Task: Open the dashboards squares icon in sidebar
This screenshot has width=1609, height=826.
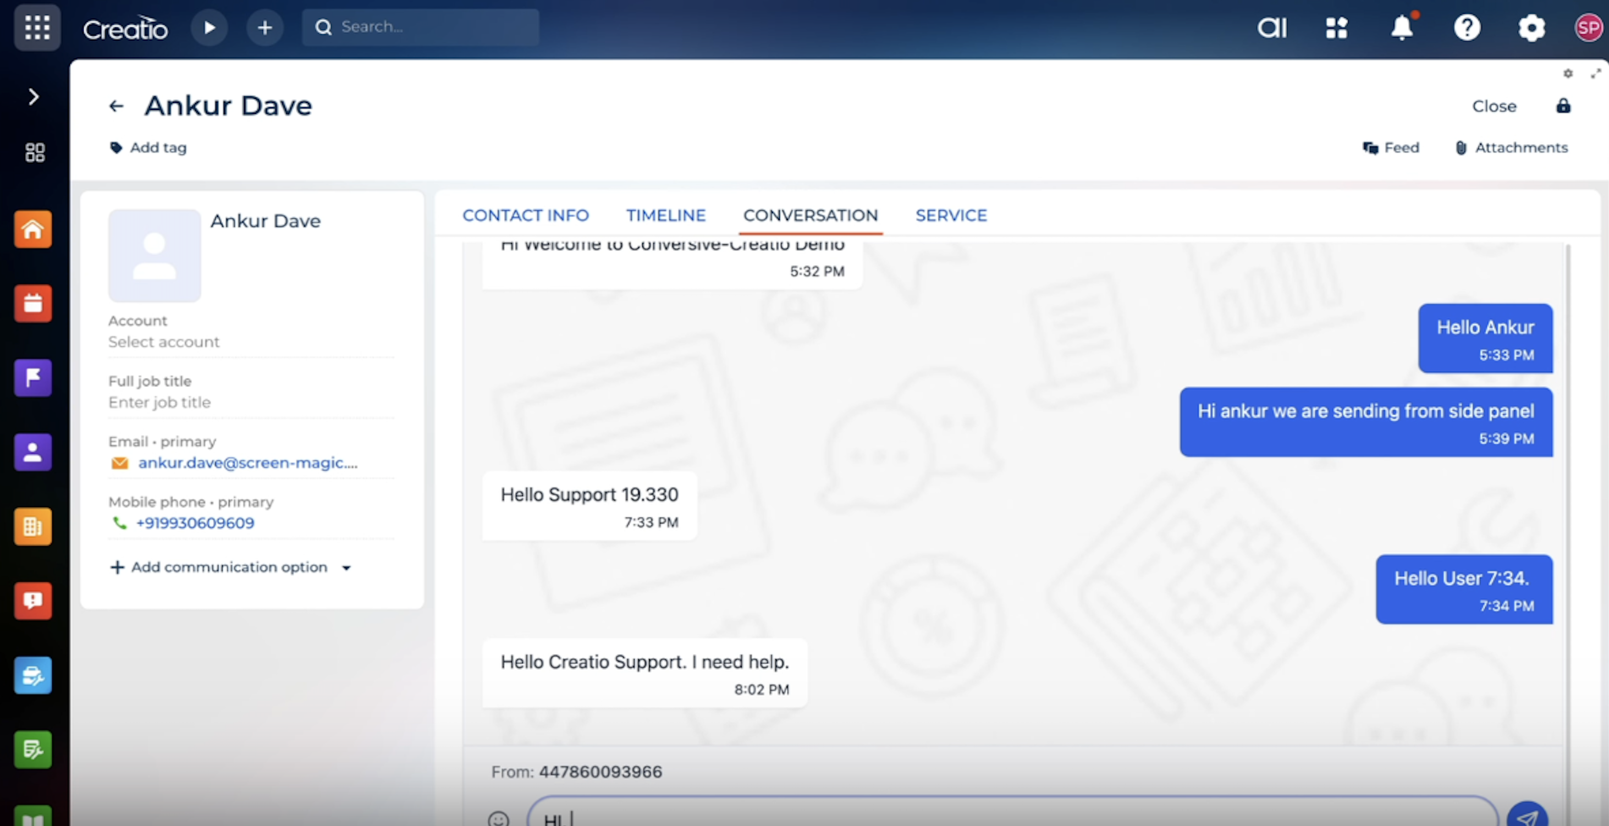Action: pyautogui.click(x=35, y=152)
